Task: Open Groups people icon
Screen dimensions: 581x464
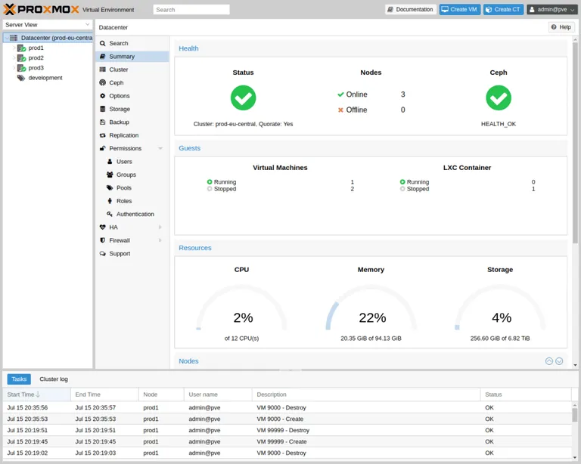Action: (110, 175)
